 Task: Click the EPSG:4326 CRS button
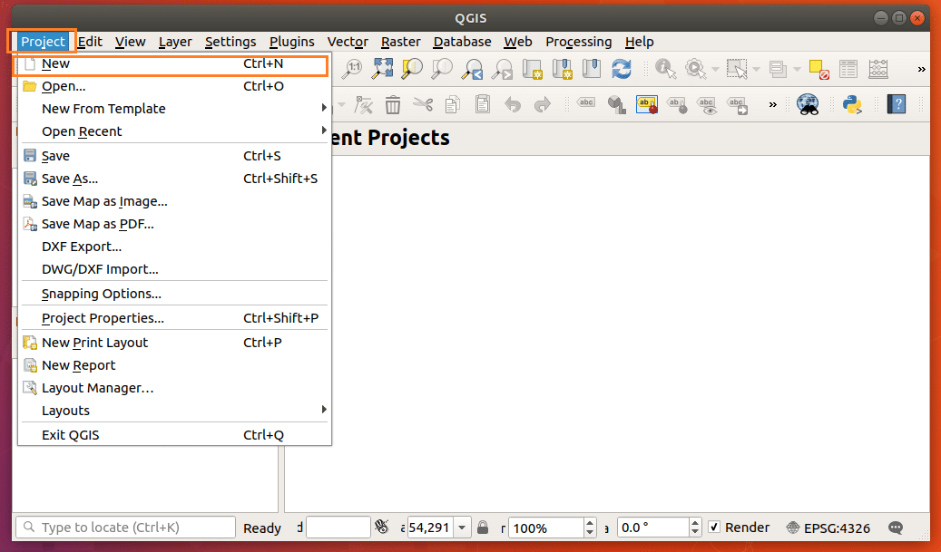[x=828, y=528]
